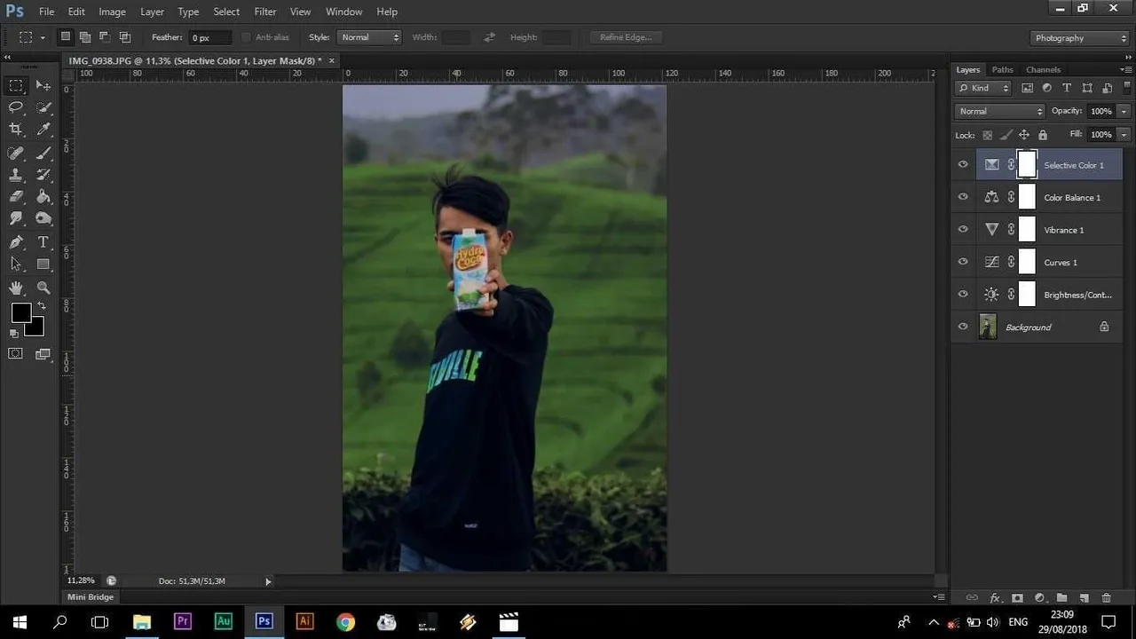Select the Clone Stamp tool
The width and height of the screenshot is (1136, 639).
pos(16,175)
